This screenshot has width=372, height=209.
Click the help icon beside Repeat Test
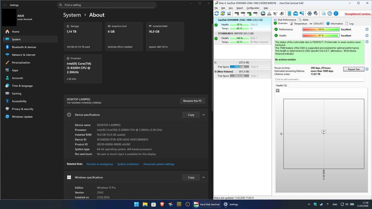tap(367, 69)
